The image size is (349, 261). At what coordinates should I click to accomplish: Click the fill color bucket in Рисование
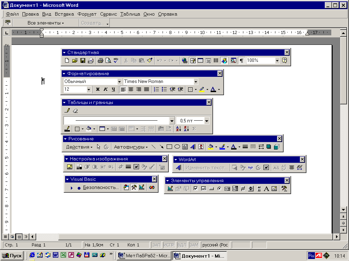(x=211, y=147)
